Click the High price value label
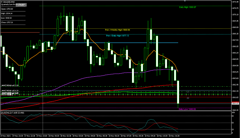240x138 pixels. point(7,13)
